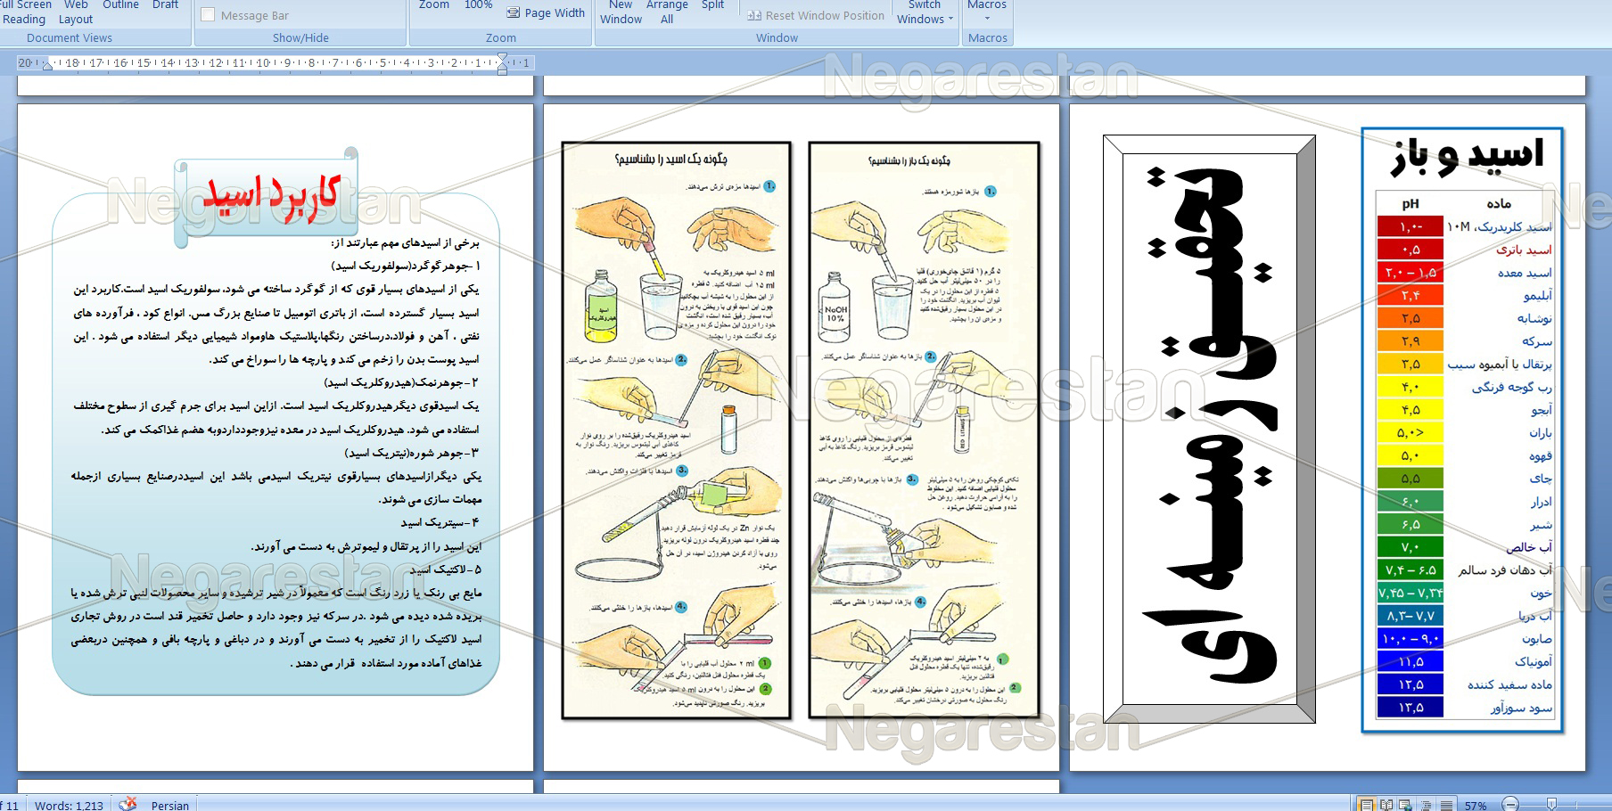This screenshot has height=811, width=1612.
Task: Select the red 'کاربرد اسید' title banner
Action: (268, 196)
